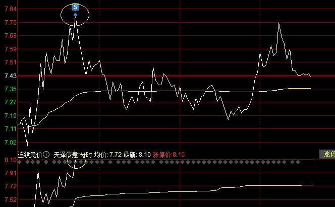Screen dimensions: 335x207
Task: Click the 8.10 axis label on lower chart
Action: 11,160
